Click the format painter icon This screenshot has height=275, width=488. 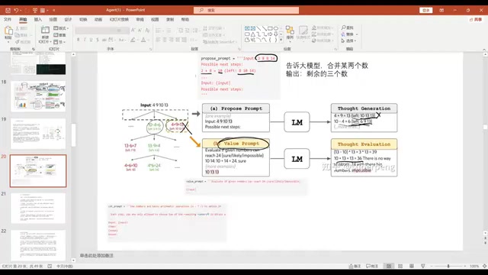pos(18,42)
